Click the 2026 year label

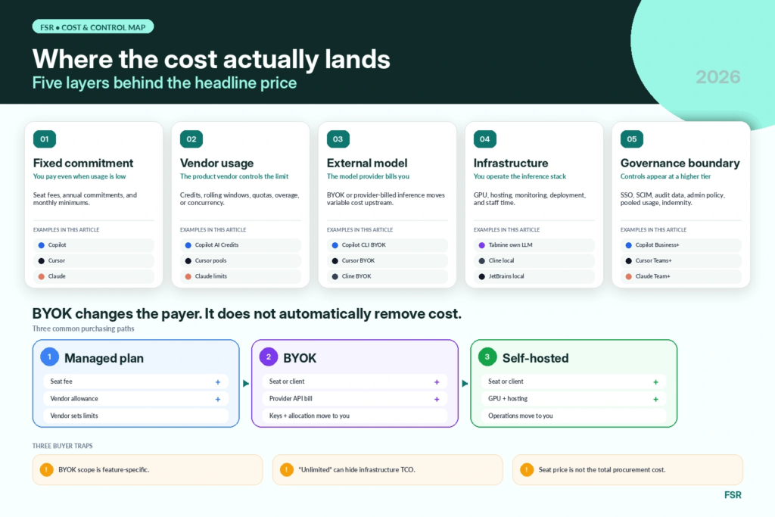(x=718, y=77)
